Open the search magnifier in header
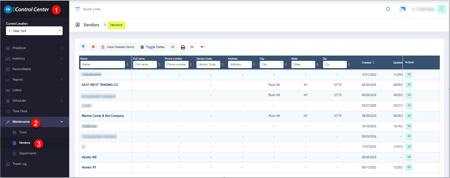 coord(388,9)
